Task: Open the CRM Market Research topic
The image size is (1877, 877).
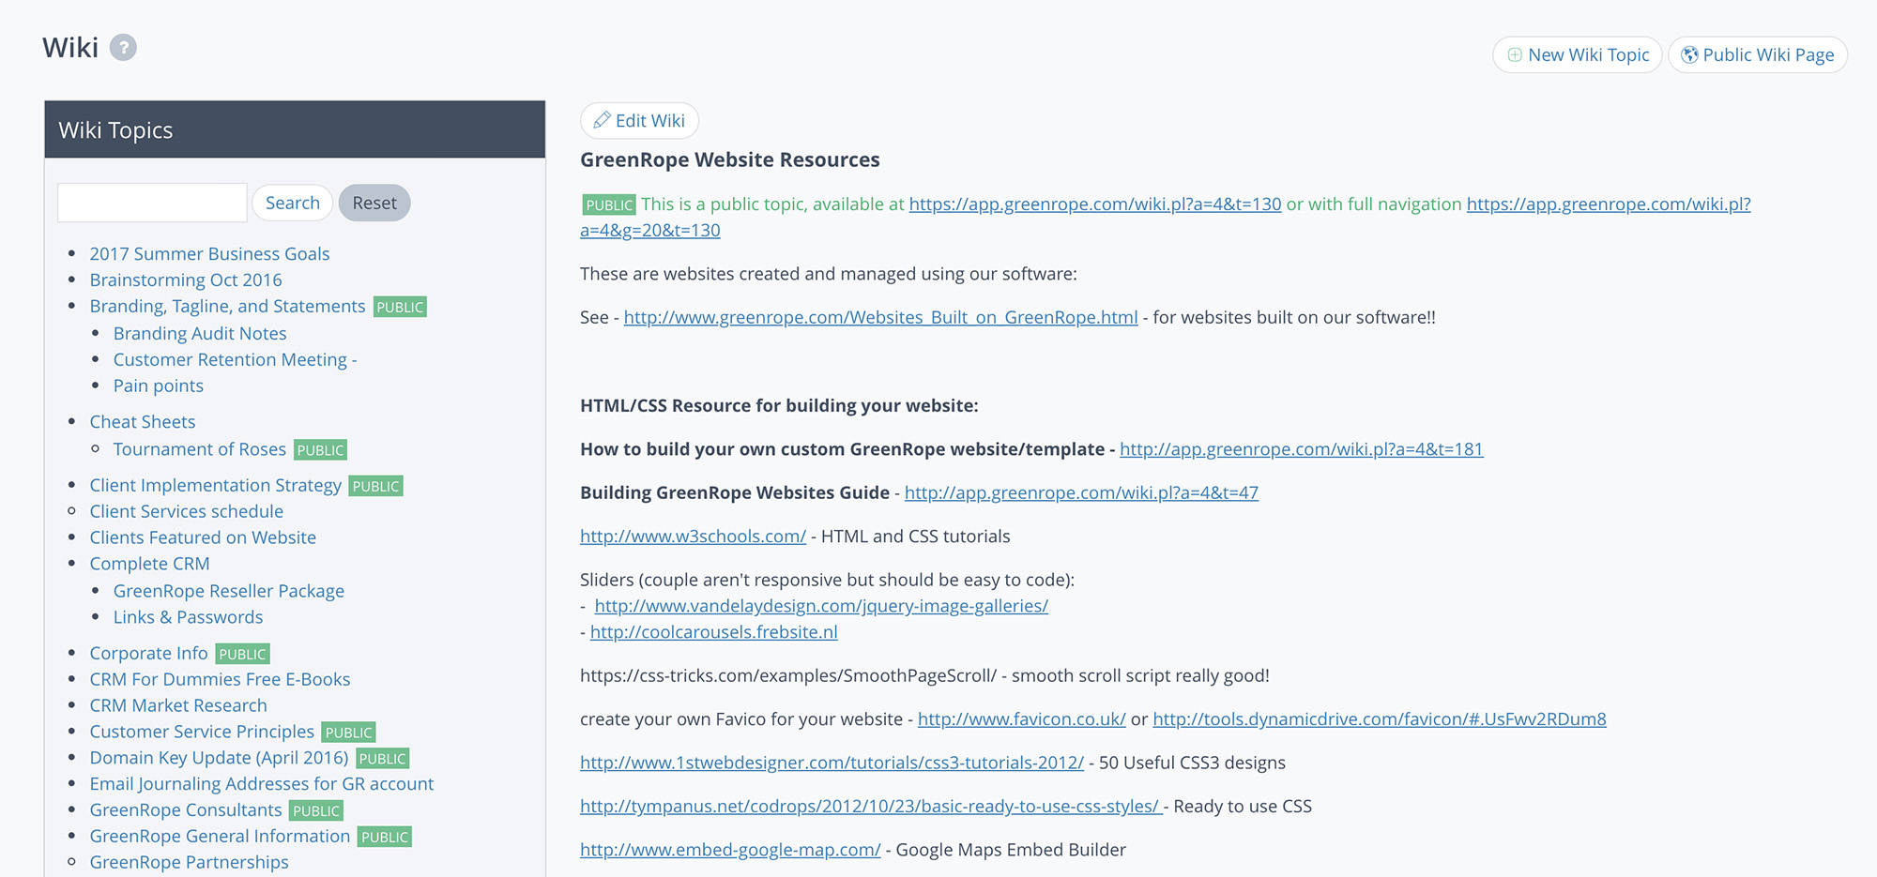Action: pyautogui.click(x=178, y=705)
